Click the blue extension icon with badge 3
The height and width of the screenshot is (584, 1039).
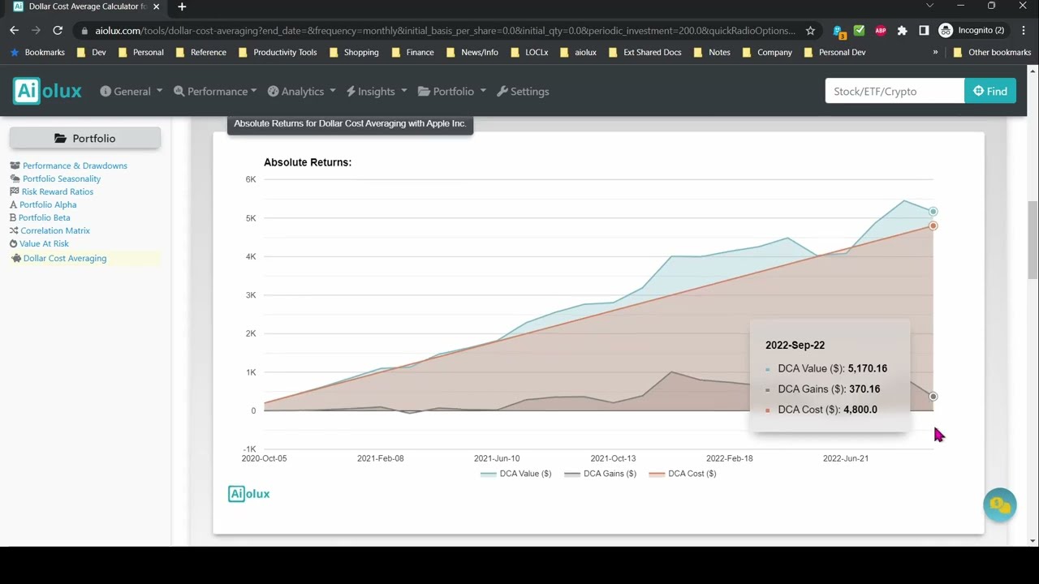tap(840, 32)
